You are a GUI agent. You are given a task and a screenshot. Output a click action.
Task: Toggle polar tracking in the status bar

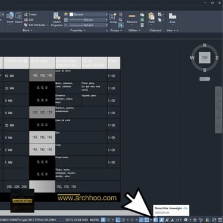[123, 219]
